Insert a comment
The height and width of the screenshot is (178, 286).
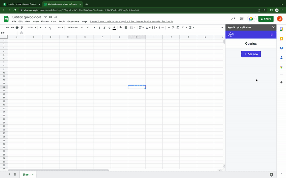coord(173,28)
